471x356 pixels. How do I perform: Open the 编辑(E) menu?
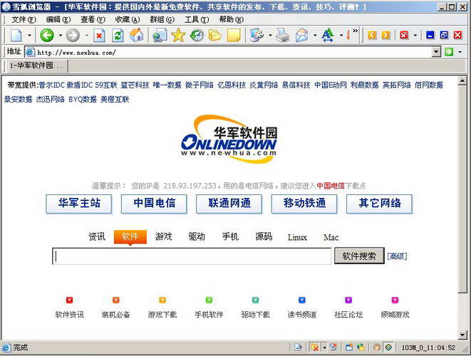click(58, 20)
